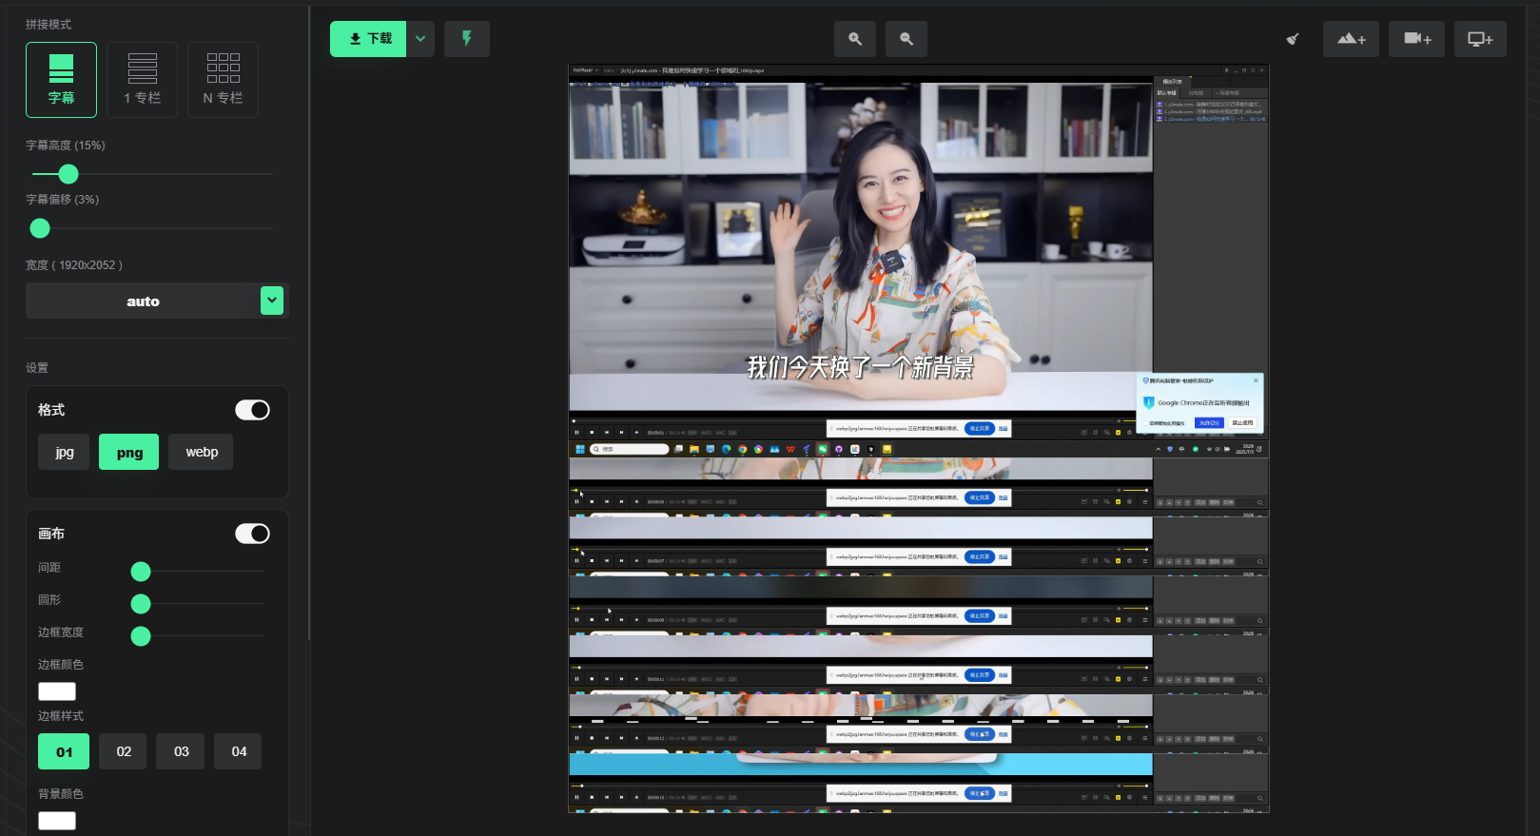Zoom in with the magnifier plus icon
Image resolution: width=1540 pixels, height=836 pixels.
[855, 39]
